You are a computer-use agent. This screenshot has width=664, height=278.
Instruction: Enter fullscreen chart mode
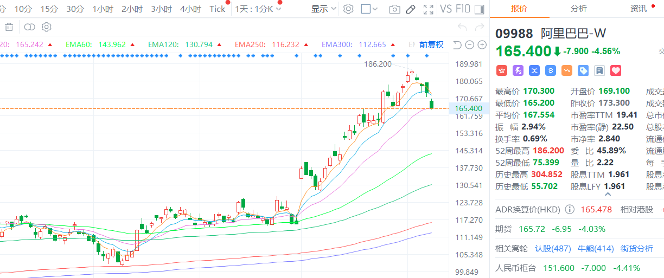[x=429, y=9]
